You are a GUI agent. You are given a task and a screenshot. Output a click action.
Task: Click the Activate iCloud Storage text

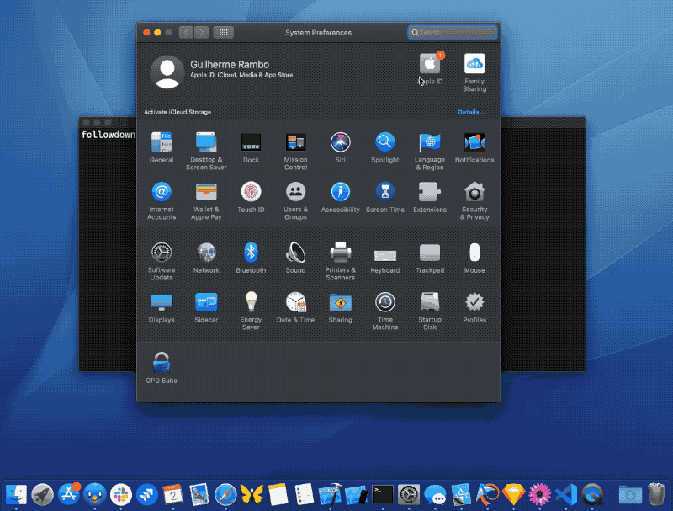(x=178, y=112)
